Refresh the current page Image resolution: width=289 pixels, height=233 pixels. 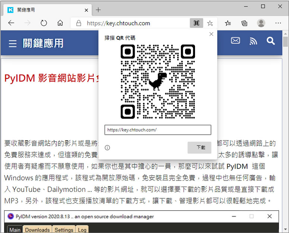coord(44,23)
